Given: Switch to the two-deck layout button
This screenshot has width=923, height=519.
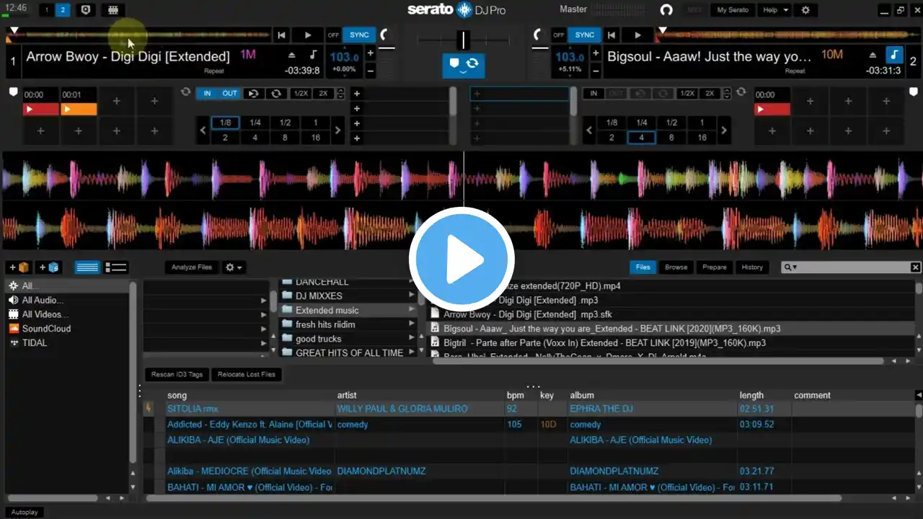Looking at the screenshot, I should pos(63,10).
